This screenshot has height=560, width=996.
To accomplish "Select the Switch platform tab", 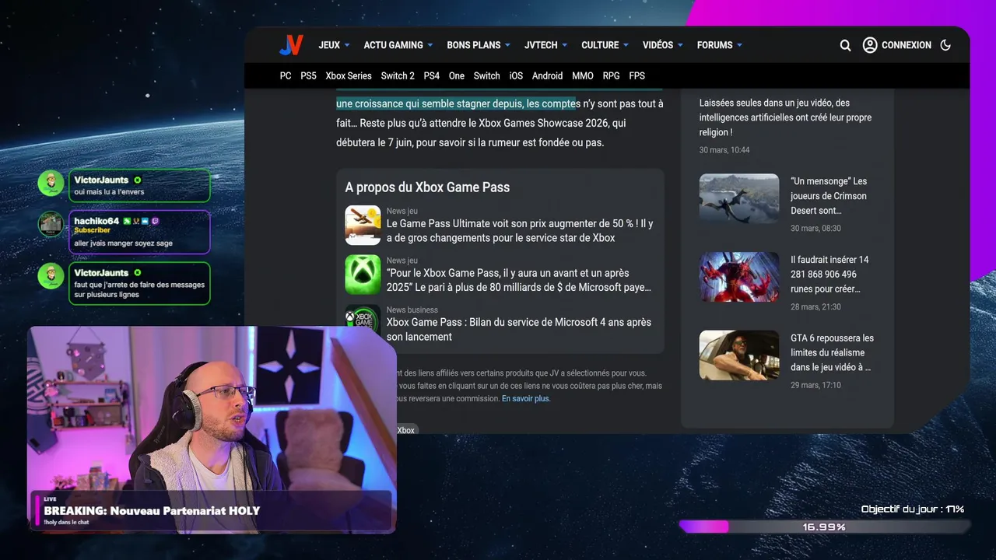I will (486, 75).
